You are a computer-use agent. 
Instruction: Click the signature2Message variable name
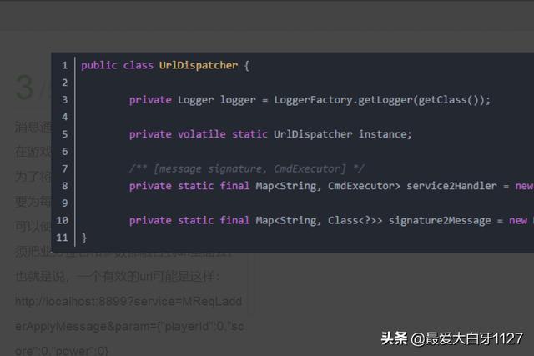tap(440, 220)
